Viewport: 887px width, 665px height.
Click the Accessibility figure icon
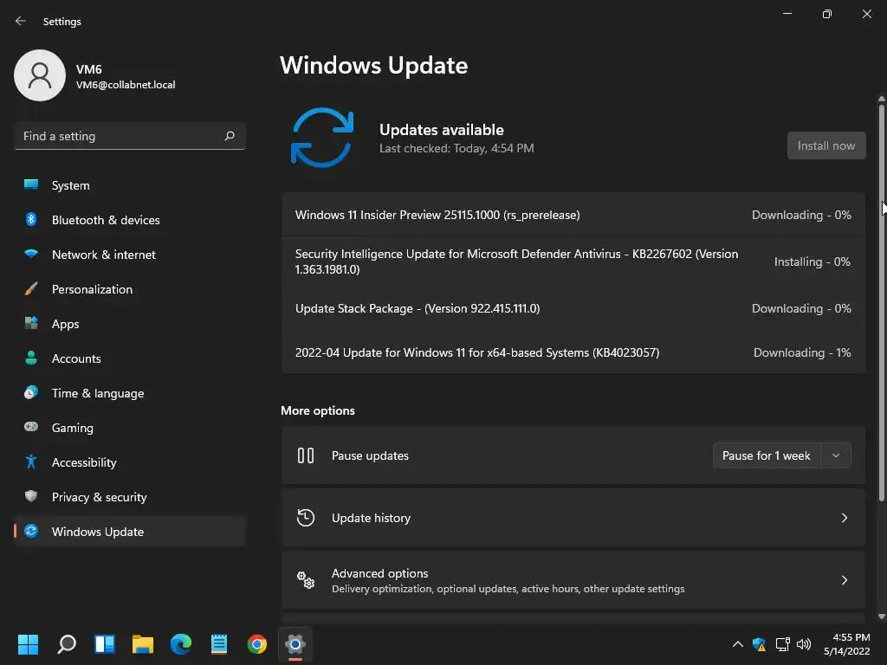pos(31,462)
